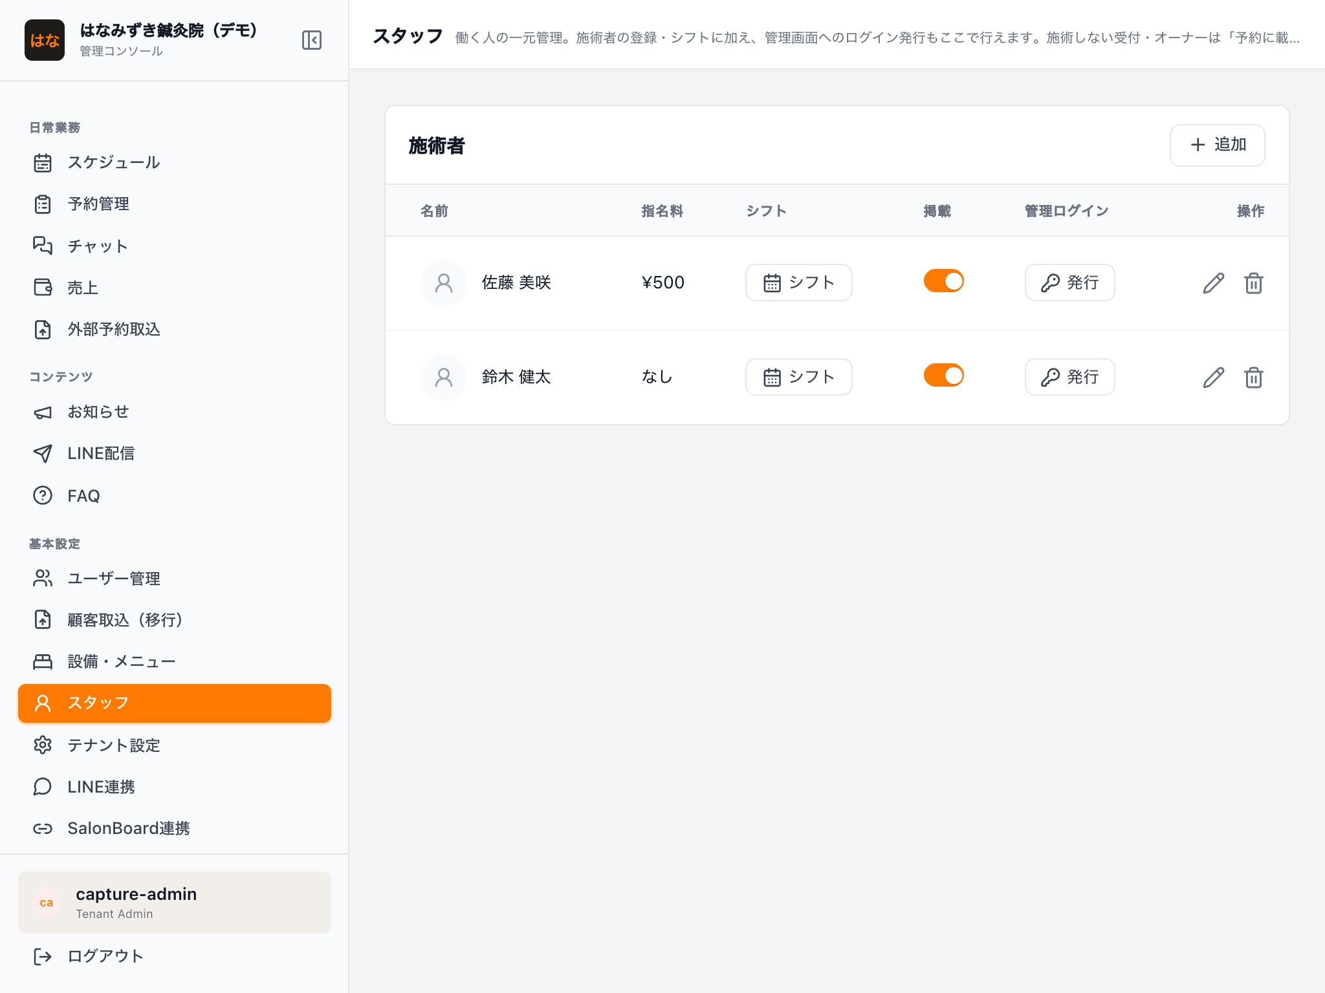Click the 佐藤 美咲 name
1325x993 pixels.
pos(516,283)
